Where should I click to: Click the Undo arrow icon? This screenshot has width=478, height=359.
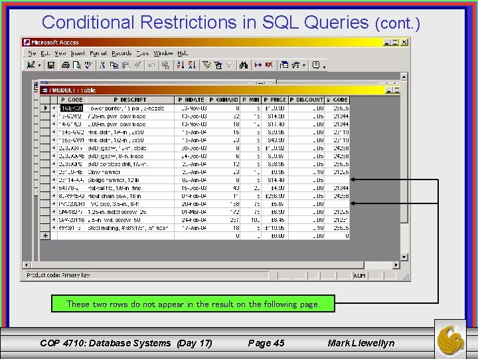click(152, 65)
